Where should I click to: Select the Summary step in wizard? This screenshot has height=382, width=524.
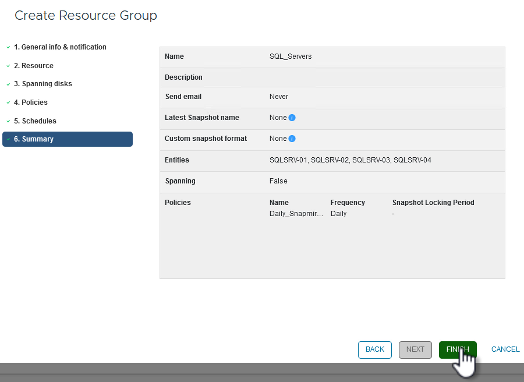coord(68,139)
